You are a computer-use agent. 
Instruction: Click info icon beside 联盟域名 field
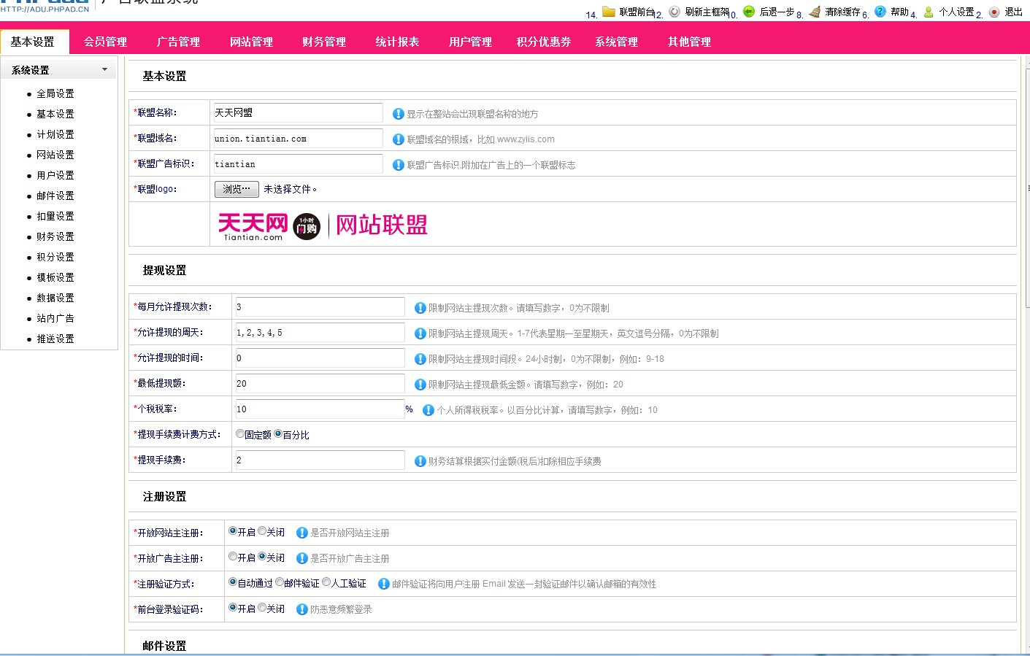click(x=399, y=139)
